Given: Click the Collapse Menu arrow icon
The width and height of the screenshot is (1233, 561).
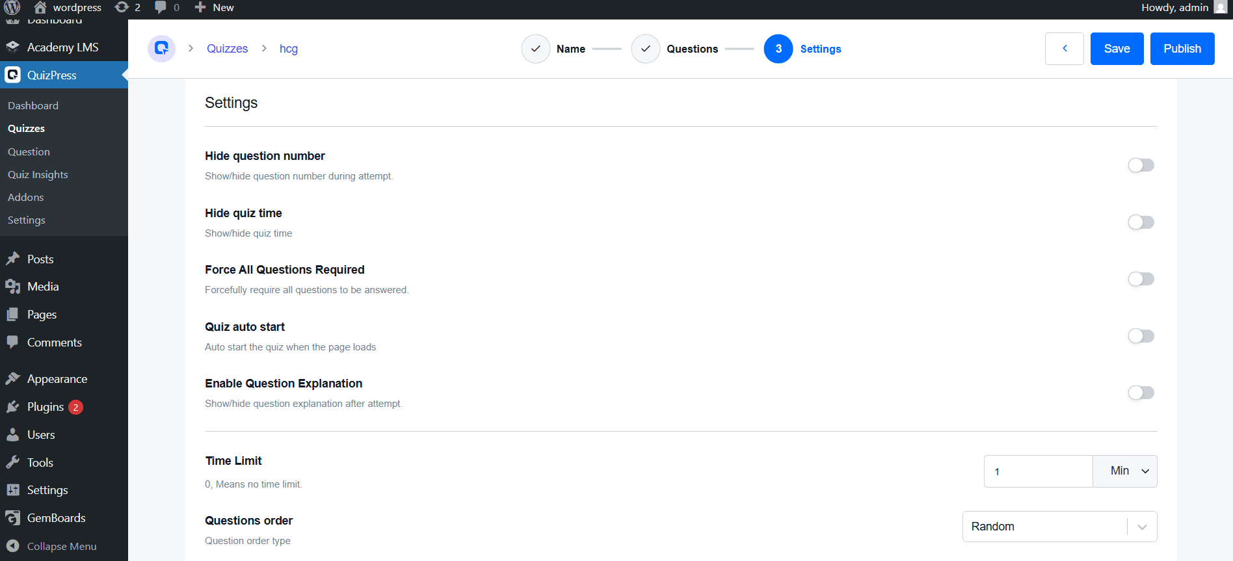Looking at the screenshot, I should point(13,546).
